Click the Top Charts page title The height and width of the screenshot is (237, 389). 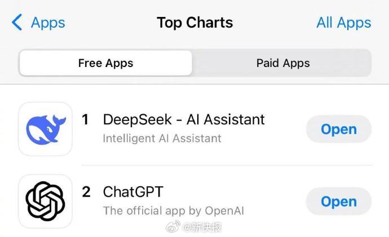pyautogui.click(x=194, y=23)
